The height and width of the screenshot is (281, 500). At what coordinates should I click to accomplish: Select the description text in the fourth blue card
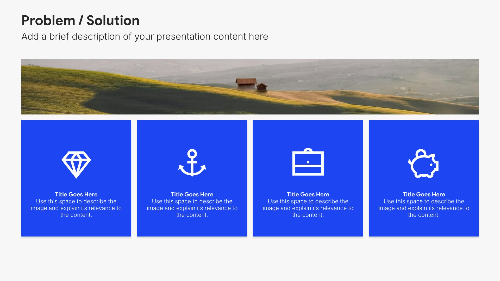424,208
